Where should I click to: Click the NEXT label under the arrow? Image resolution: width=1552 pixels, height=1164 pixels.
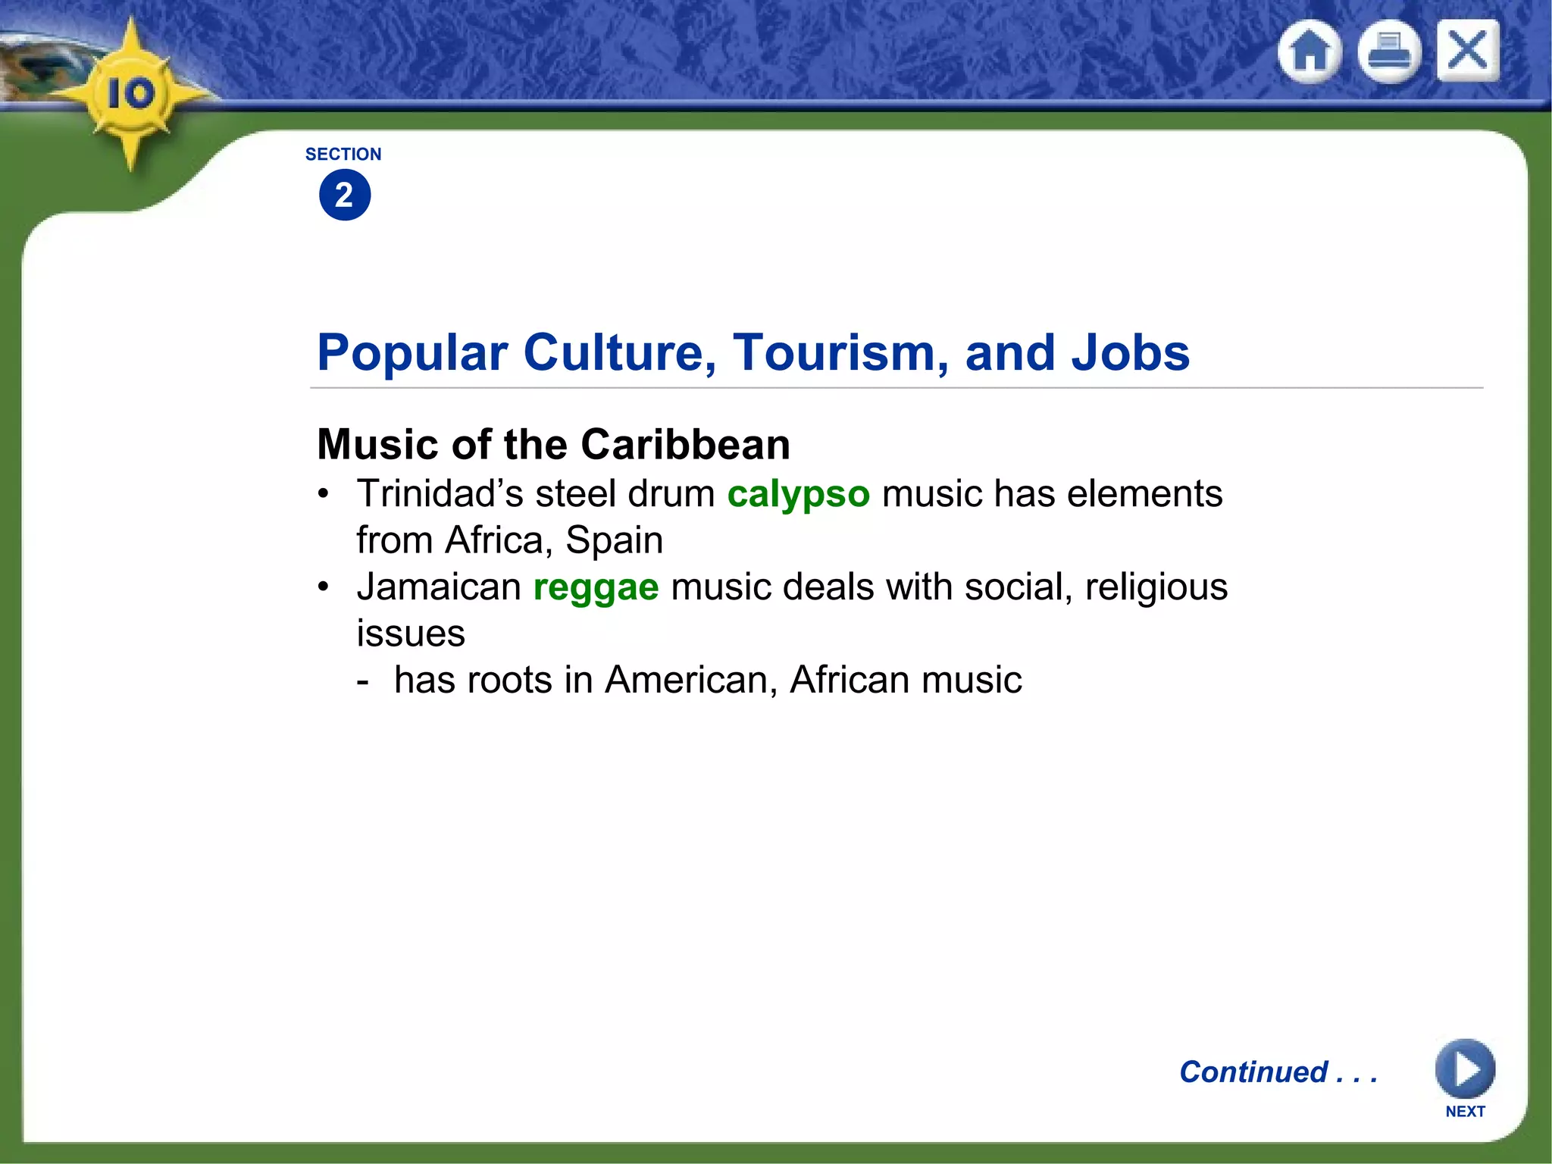tap(1465, 1111)
